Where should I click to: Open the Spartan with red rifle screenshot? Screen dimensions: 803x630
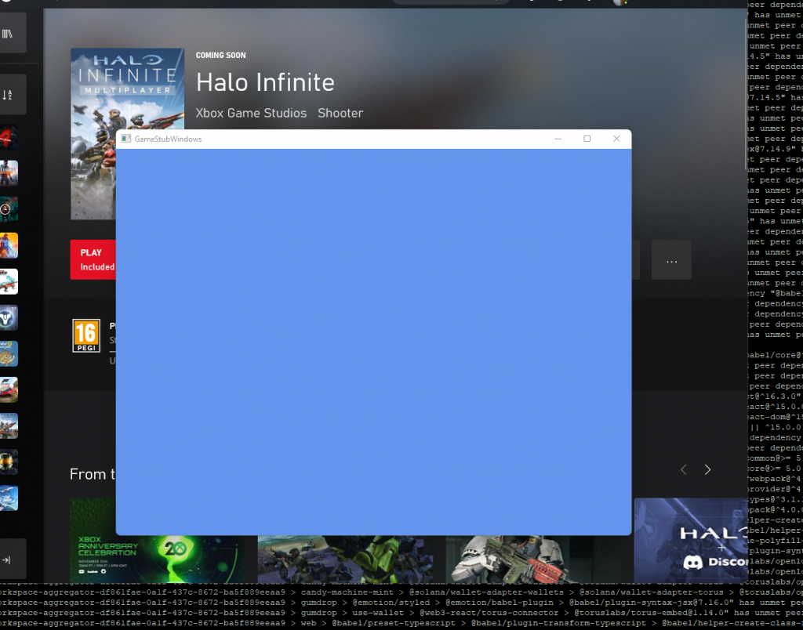click(535, 559)
